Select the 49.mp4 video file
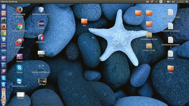Screen dimensions: 189x106 pyautogui.click(x=21, y=94)
